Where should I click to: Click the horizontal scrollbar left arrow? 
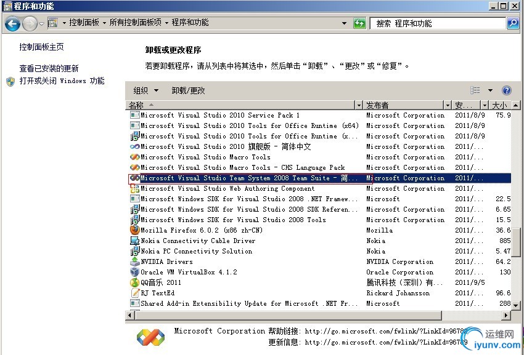click(x=129, y=315)
